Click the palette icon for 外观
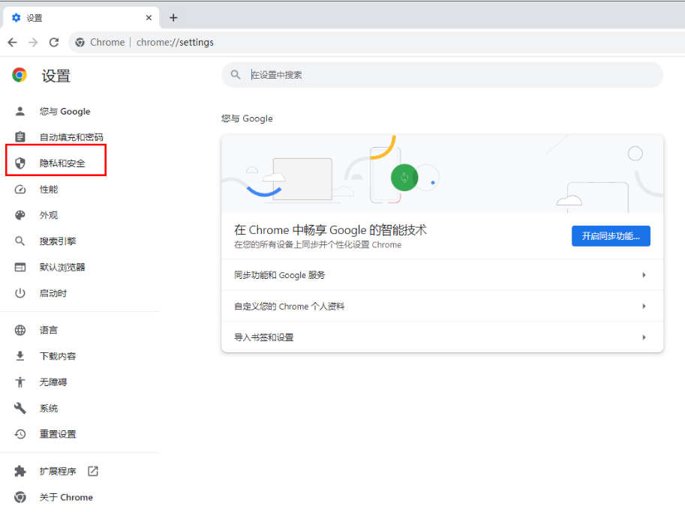 click(x=20, y=215)
